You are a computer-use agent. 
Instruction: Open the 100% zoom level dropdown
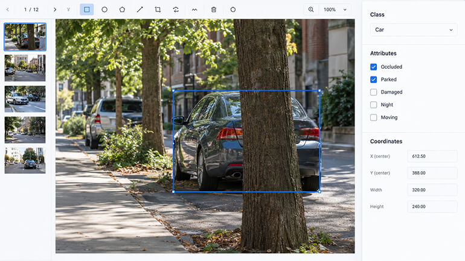335,10
